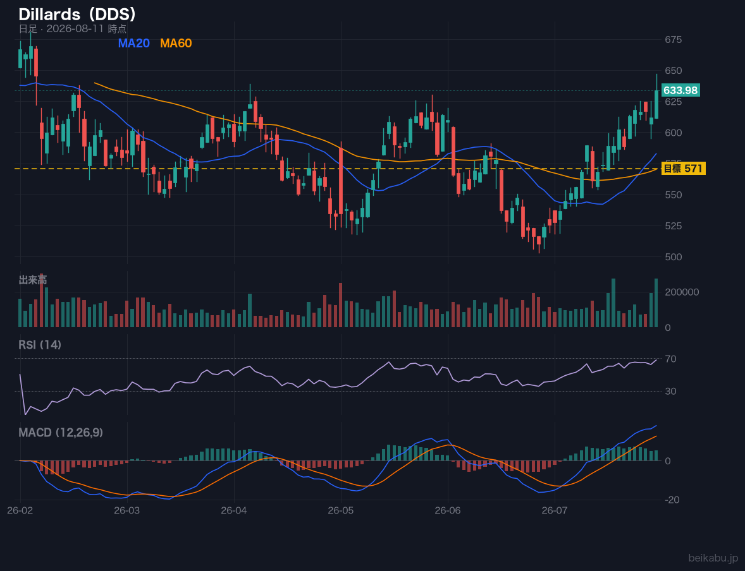Click the date line 日足 · 2026-08-11 時点
This screenshot has width=745, height=571.
tap(73, 28)
